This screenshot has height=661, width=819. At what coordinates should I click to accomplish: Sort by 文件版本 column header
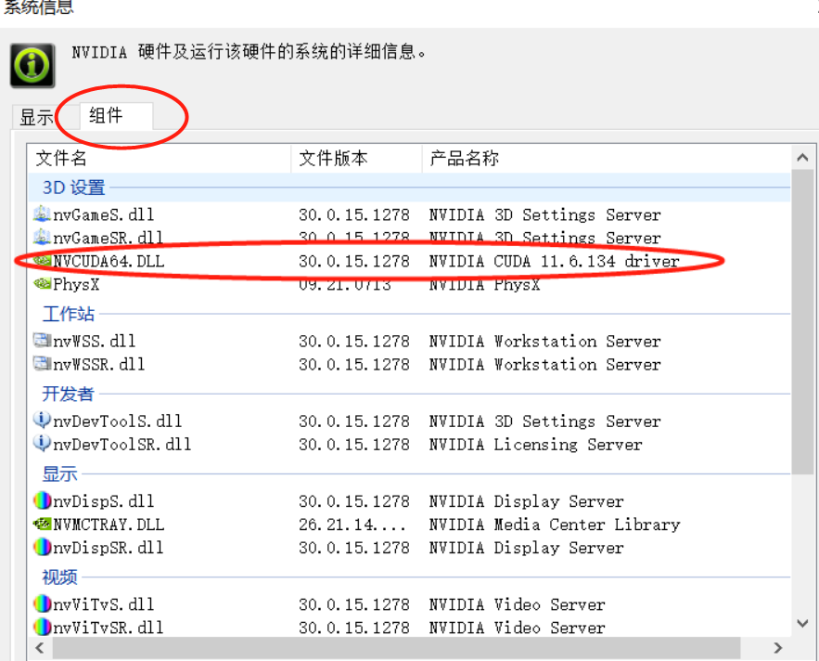click(356, 159)
